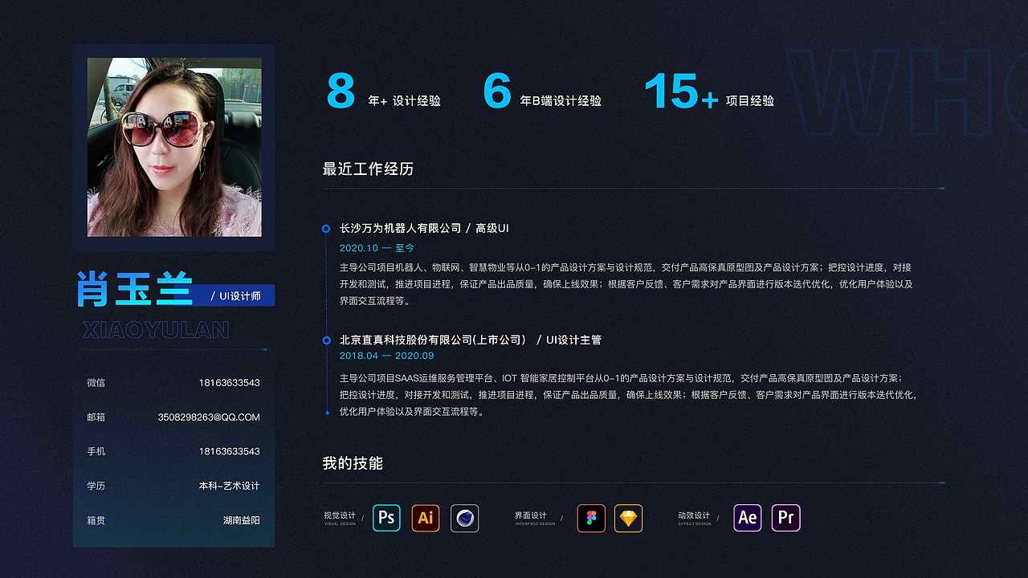This screenshot has width=1028, height=578.
Task: Click the date 2018.04 — 2020.09
Action: tap(386, 356)
